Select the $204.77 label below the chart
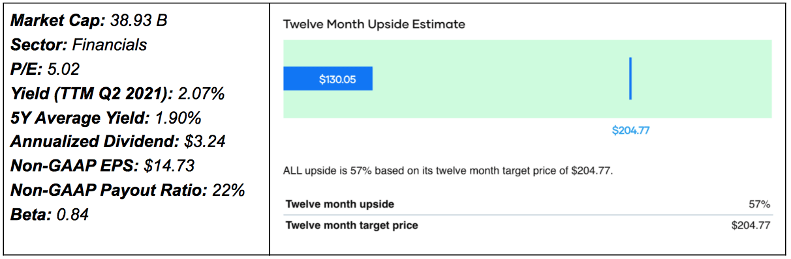791x259 pixels. tap(630, 130)
